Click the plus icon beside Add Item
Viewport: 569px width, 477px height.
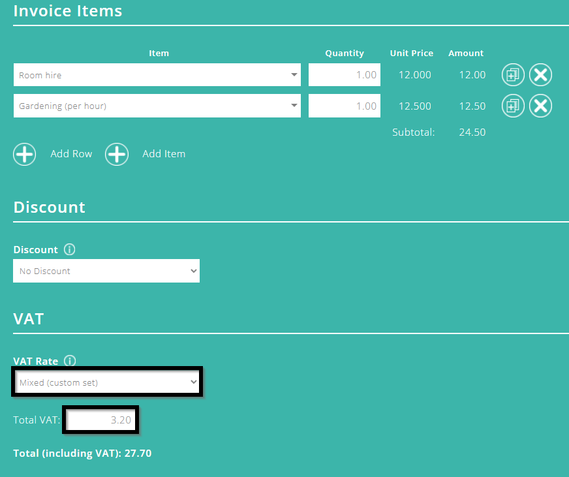(117, 154)
